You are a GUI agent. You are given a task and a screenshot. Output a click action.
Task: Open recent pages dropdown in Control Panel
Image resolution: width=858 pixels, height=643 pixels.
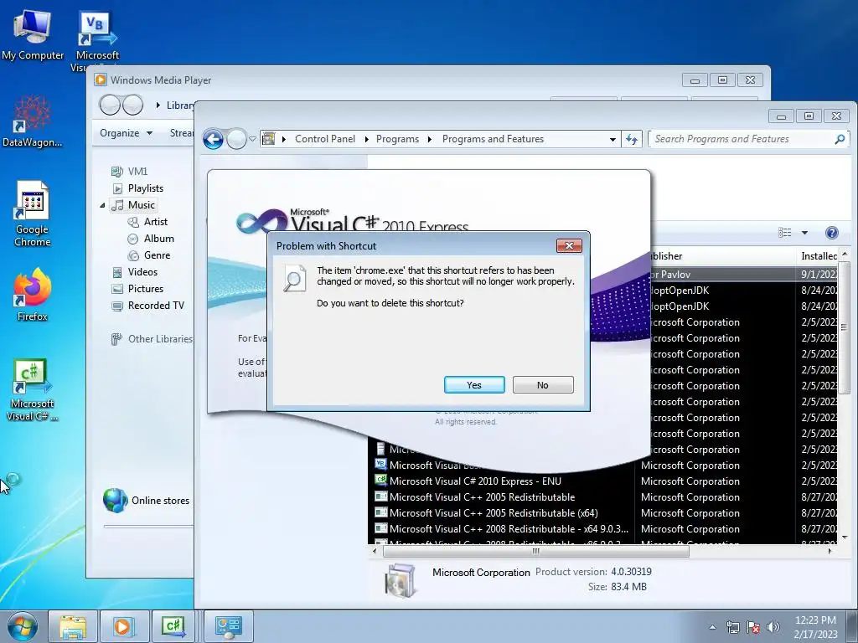point(252,140)
